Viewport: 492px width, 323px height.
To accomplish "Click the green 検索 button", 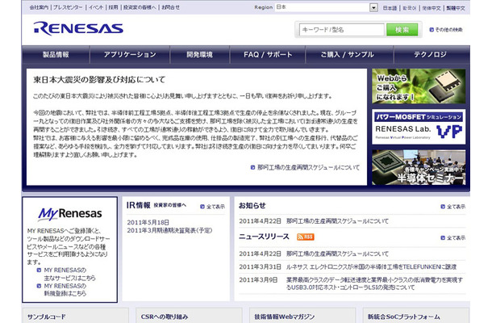I will 402,30.
